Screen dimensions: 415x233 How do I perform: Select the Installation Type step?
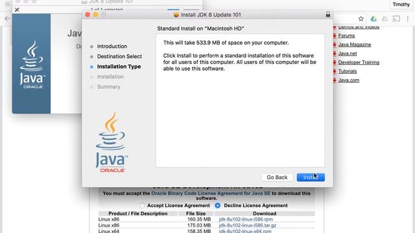(119, 67)
